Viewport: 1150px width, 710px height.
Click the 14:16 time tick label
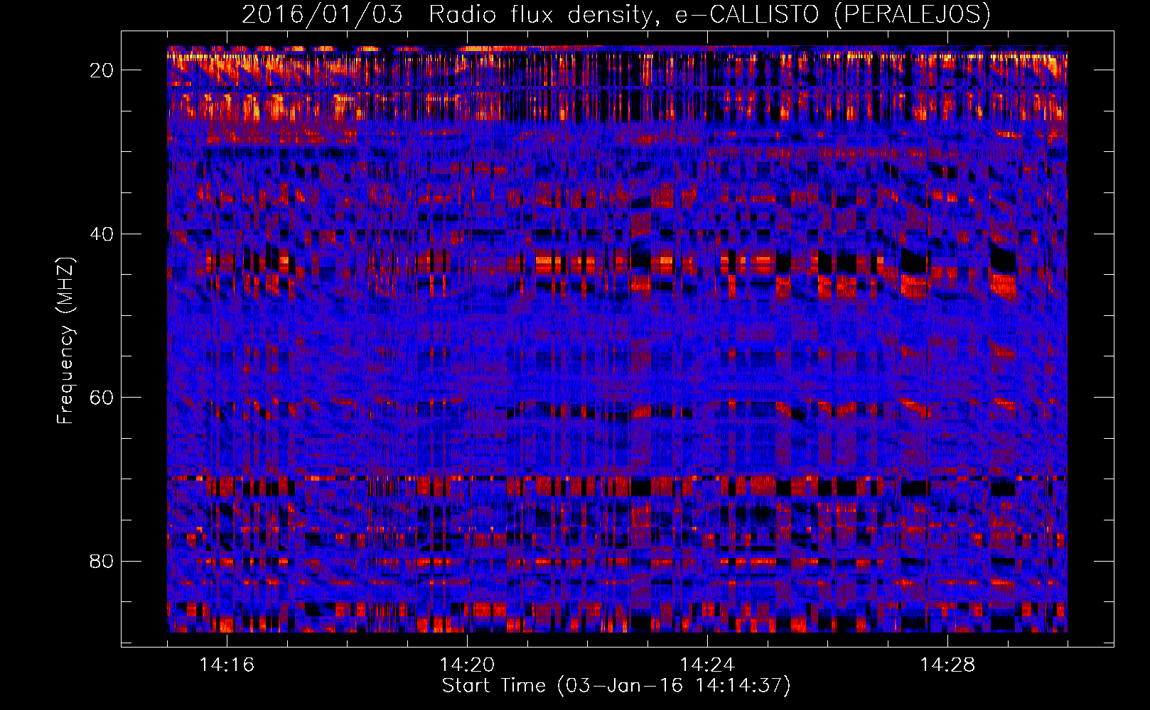click(227, 665)
